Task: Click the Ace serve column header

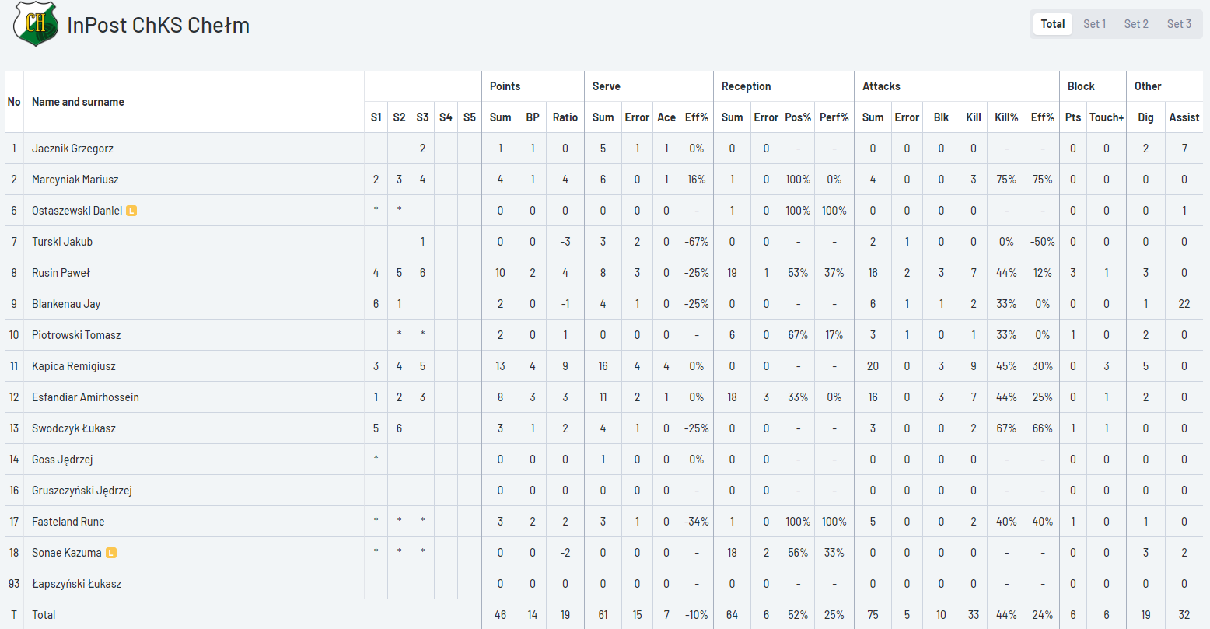Action: click(666, 117)
